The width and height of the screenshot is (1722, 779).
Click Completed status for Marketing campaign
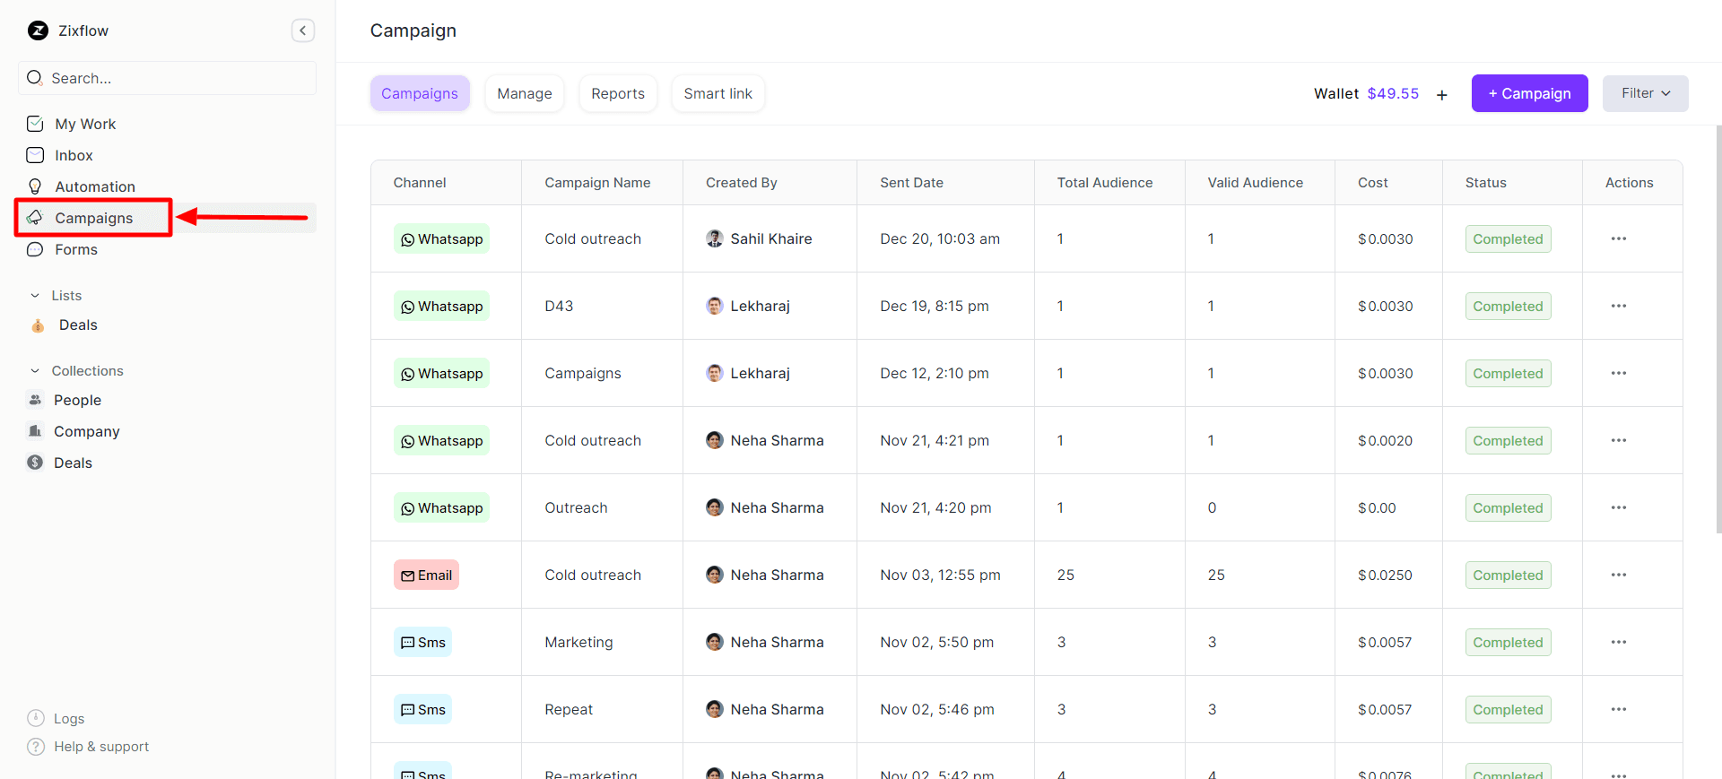[1508, 642]
